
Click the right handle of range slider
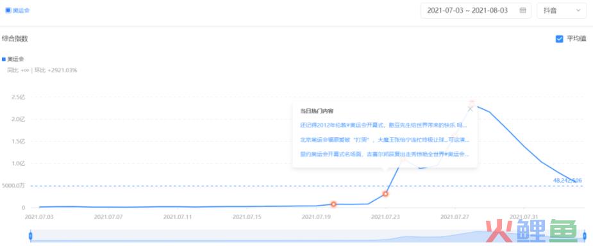pyautogui.click(x=585, y=236)
